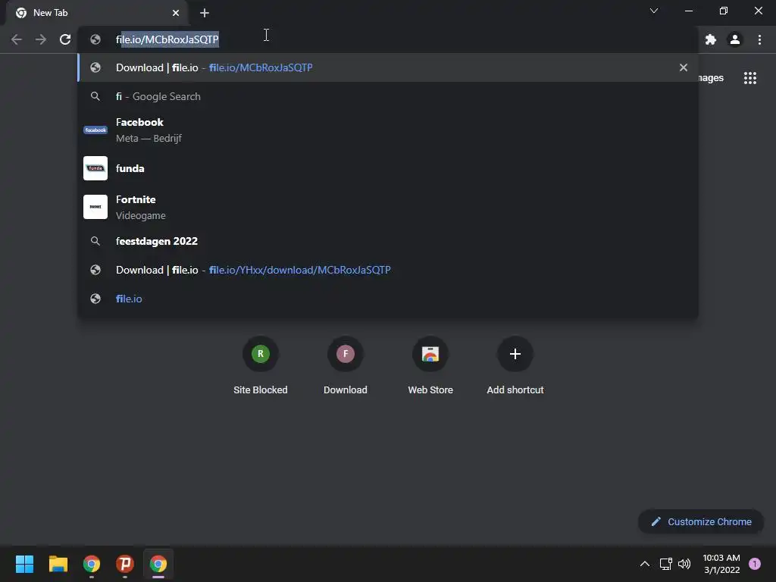The image size is (776, 582).
Task: Click the Fortnite logo thumbnail
Action: coord(95,207)
